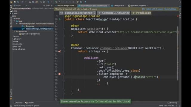Collapse the 'return strings' lambda fold marker

(64, 51)
